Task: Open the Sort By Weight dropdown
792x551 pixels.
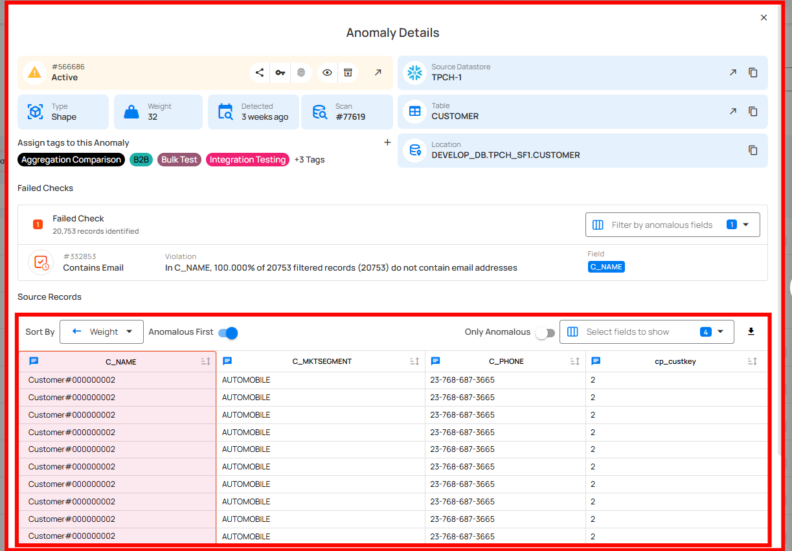Action: pyautogui.click(x=101, y=332)
